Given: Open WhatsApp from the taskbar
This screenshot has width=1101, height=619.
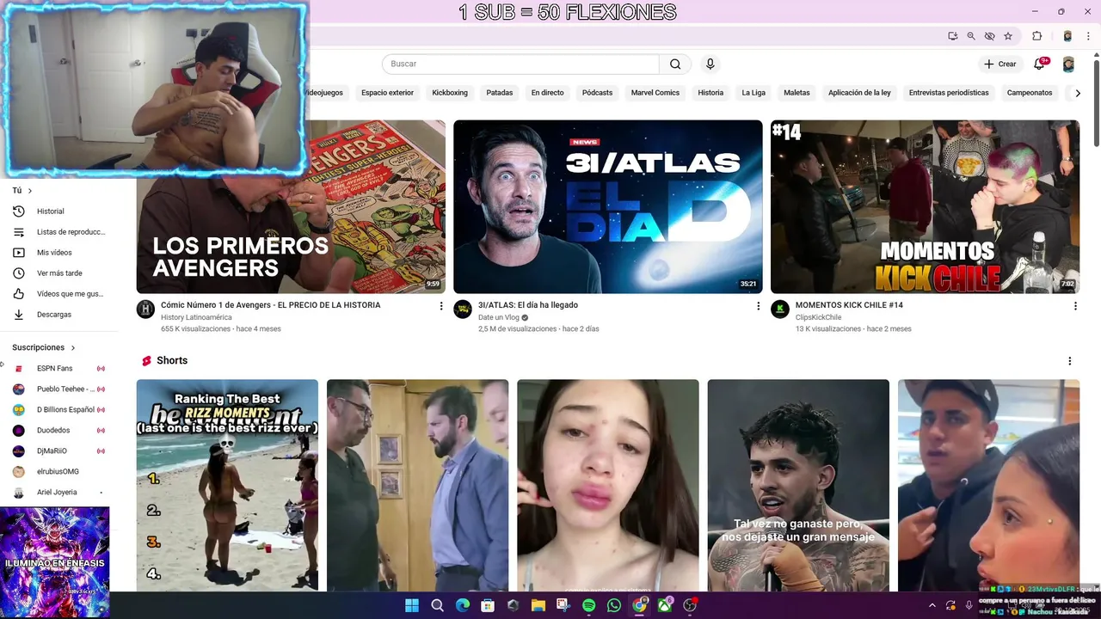Looking at the screenshot, I should point(613,605).
